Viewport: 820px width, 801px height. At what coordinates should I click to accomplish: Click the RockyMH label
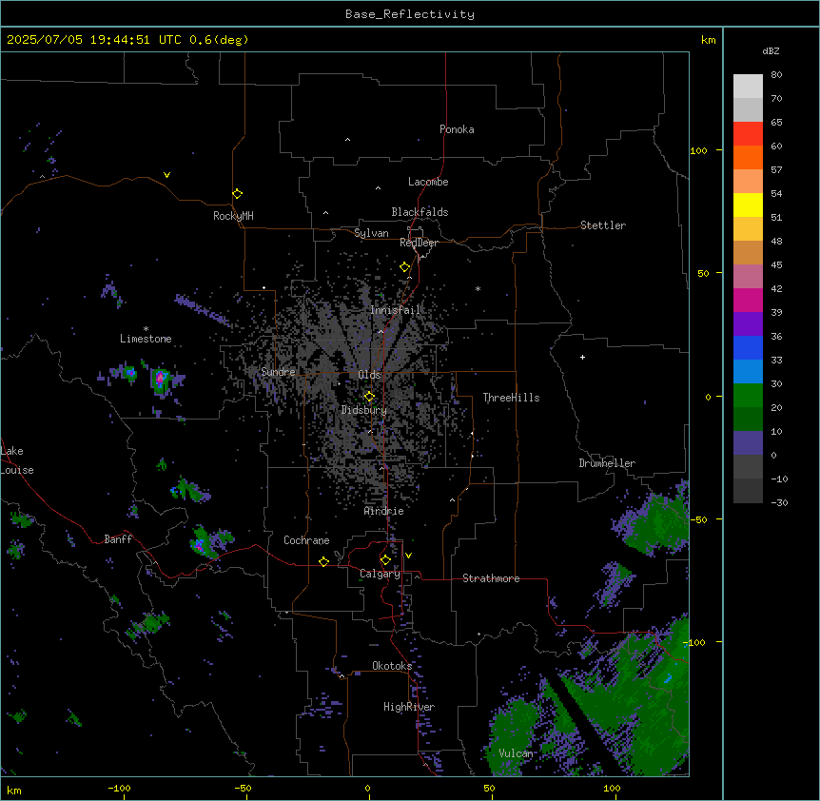point(233,216)
